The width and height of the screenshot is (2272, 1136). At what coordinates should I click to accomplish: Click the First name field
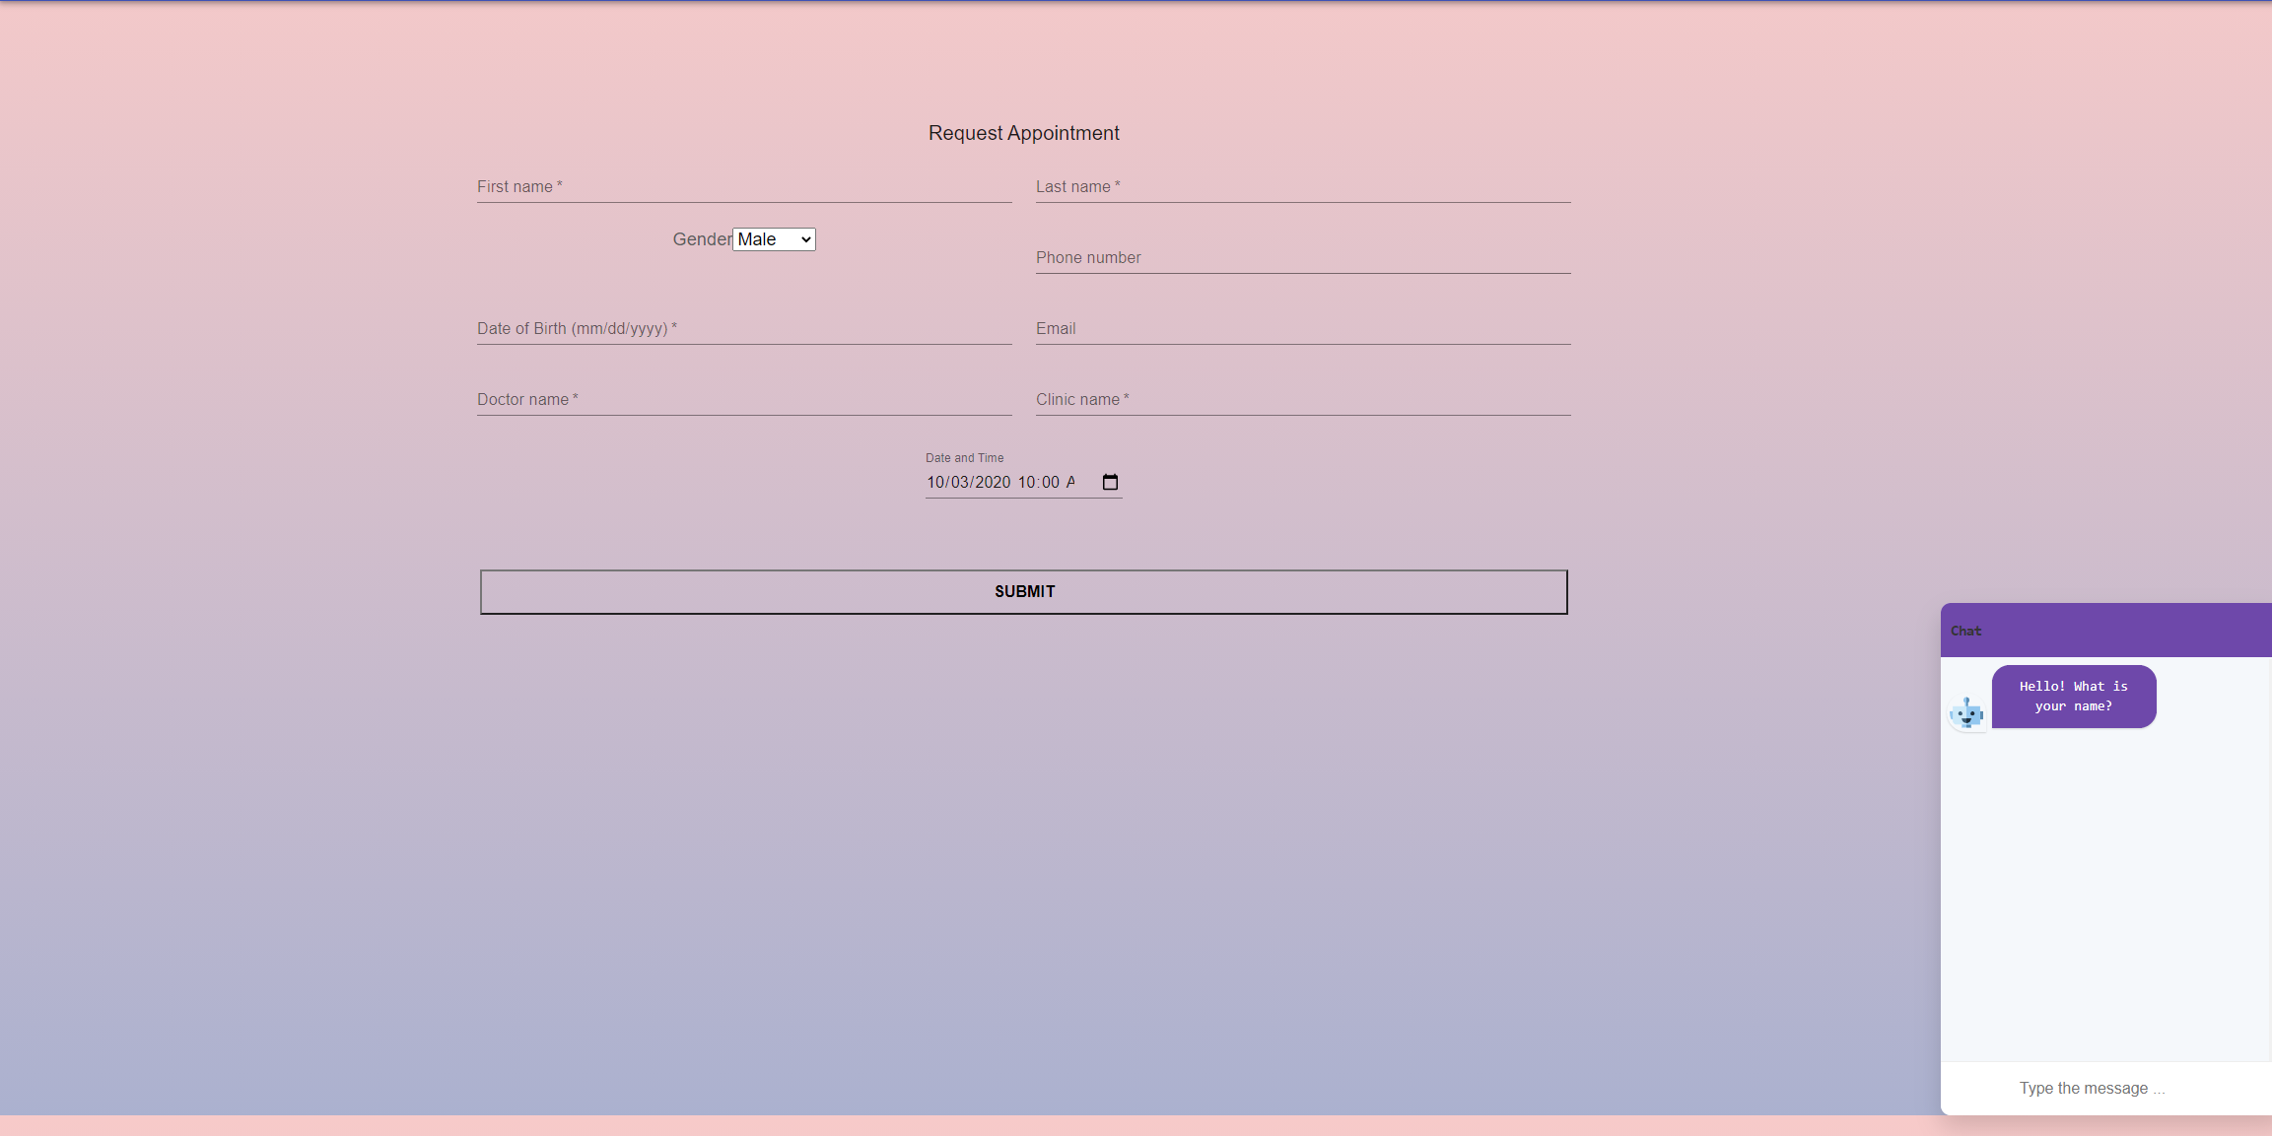(743, 186)
